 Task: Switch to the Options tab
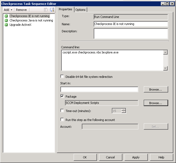point(80,10)
